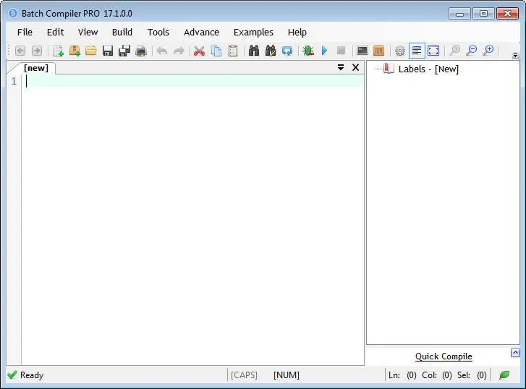Save the file with floppy disk icon
This screenshot has height=389, width=526.
point(108,51)
